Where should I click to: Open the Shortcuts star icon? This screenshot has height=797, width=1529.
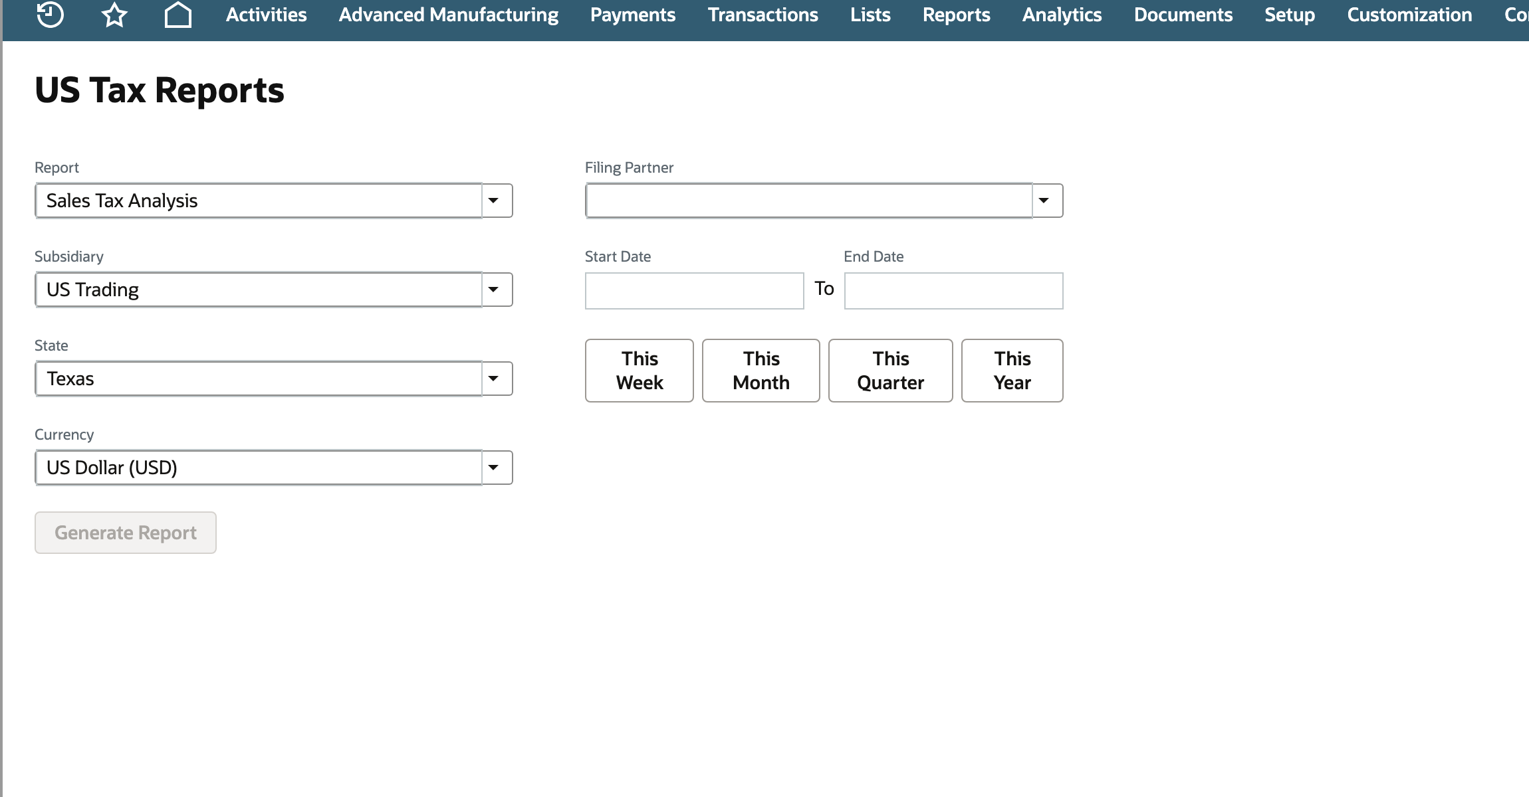coord(114,15)
